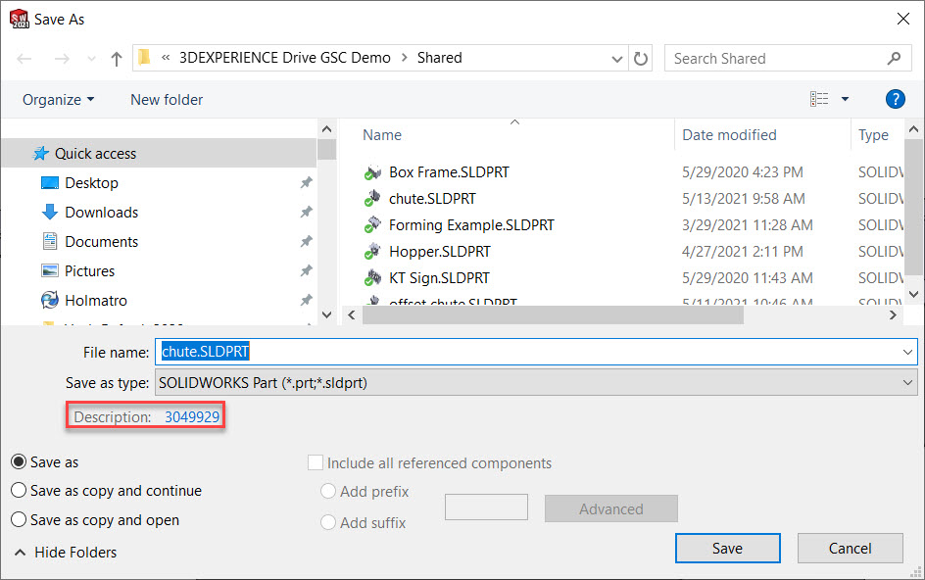Unpin Downloads via its pin icon
925x580 pixels.
click(306, 212)
